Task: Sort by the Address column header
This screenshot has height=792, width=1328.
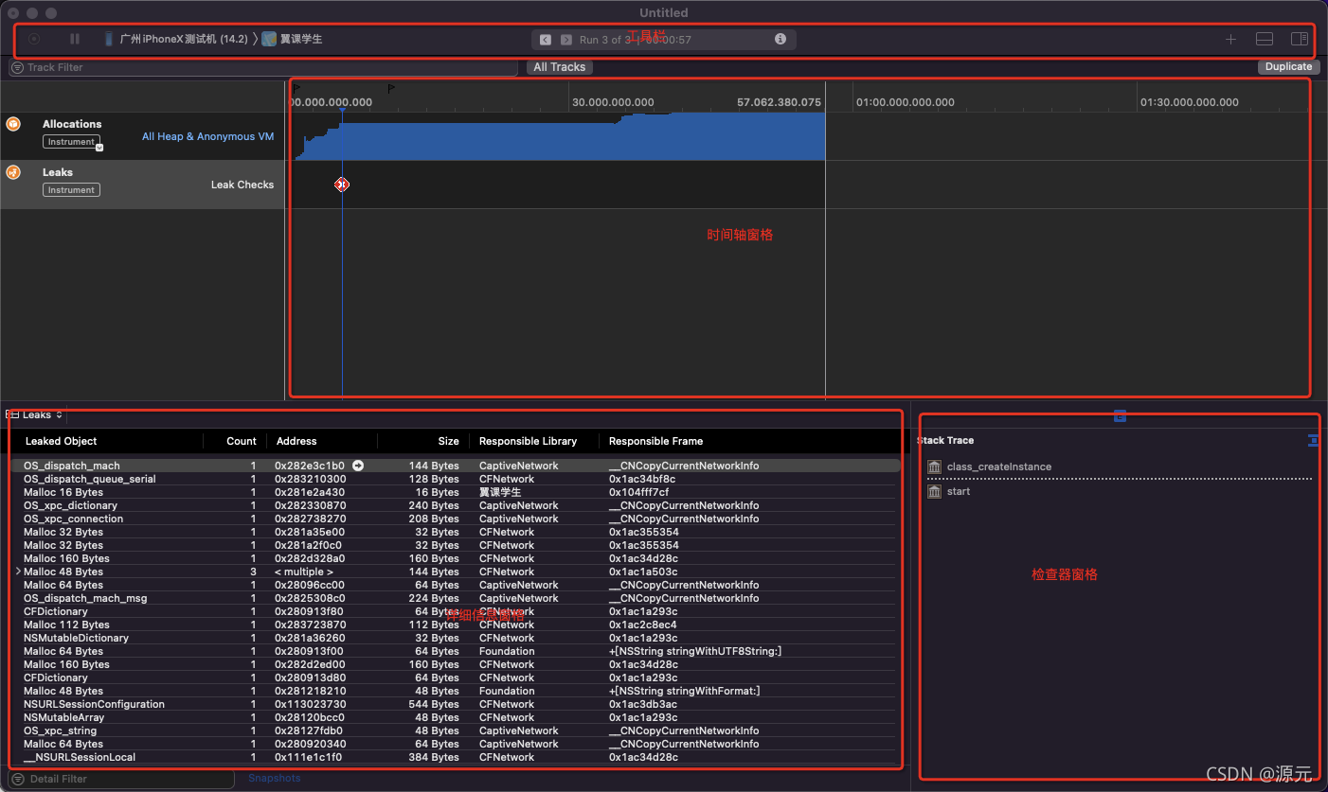Action: (296, 441)
